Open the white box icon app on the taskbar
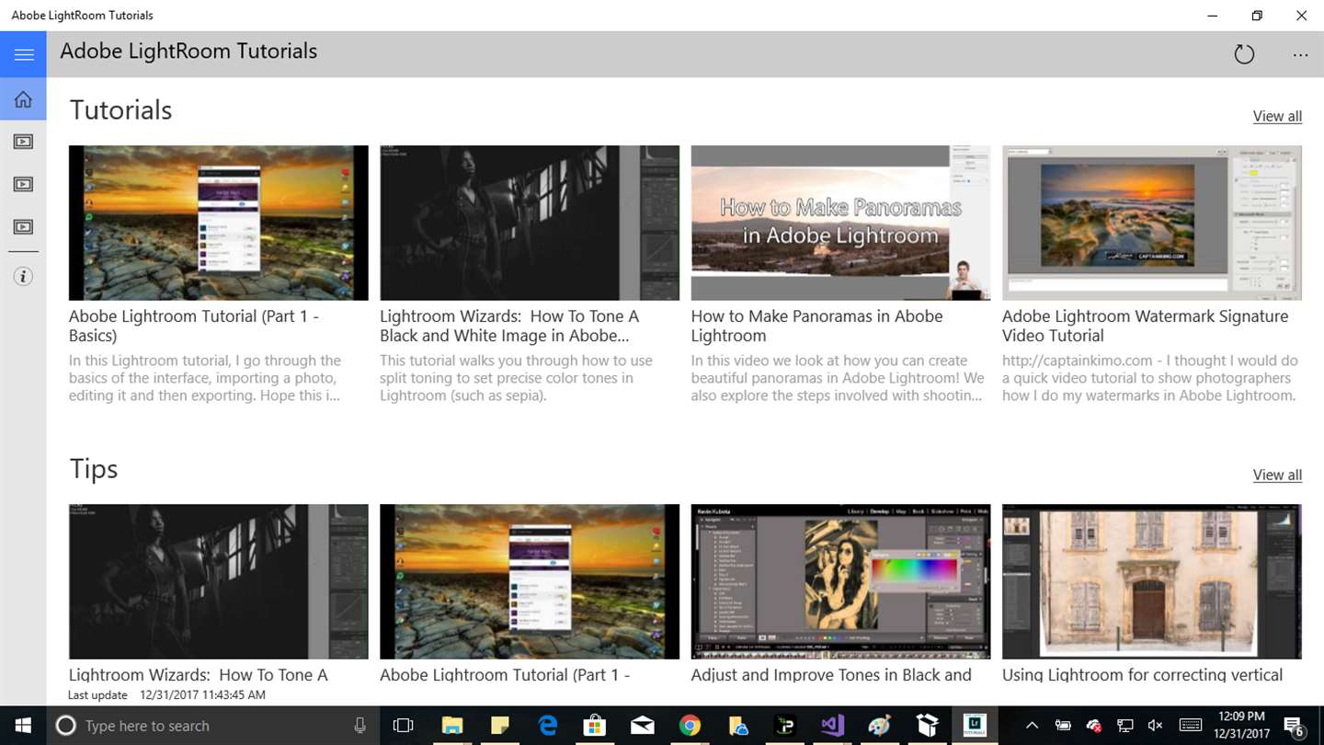1324x745 pixels. (928, 726)
